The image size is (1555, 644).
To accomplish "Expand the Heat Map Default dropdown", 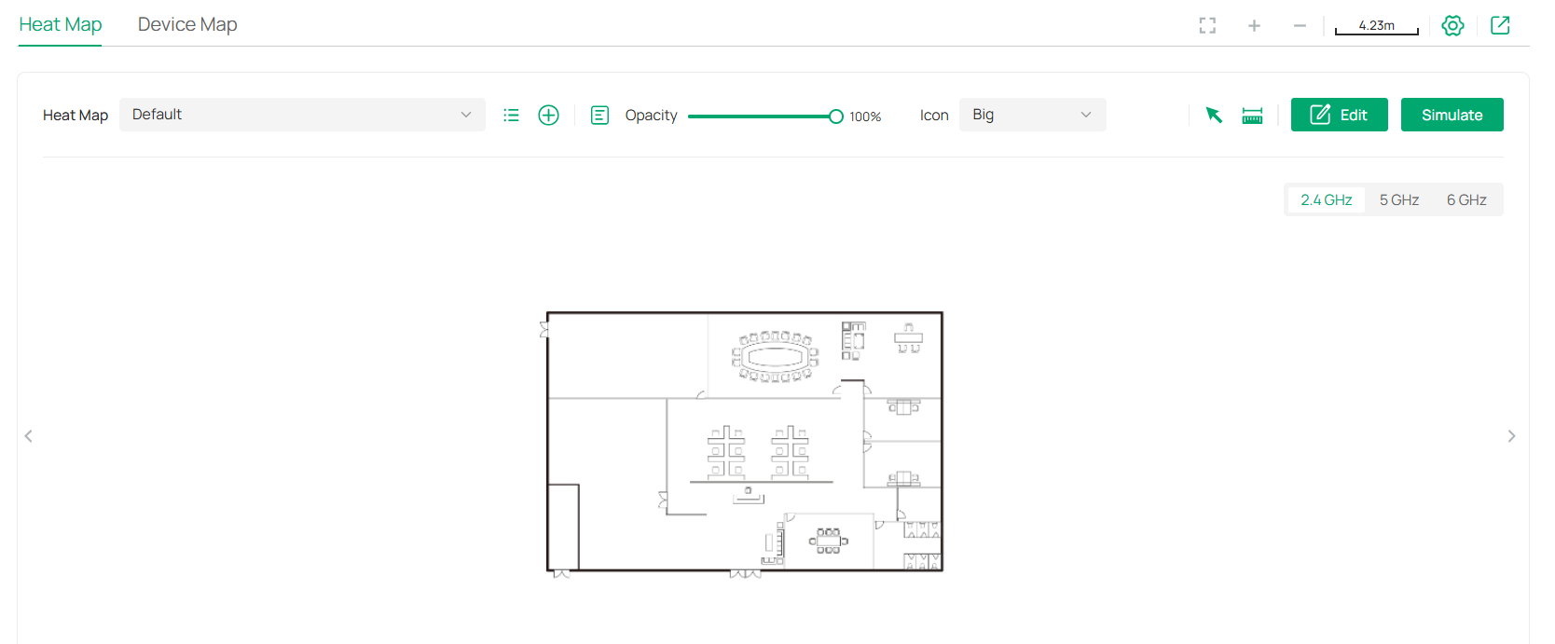I will [x=302, y=115].
